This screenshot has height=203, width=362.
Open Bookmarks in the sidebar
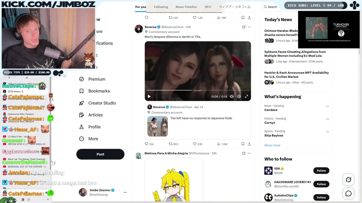(x=94, y=91)
